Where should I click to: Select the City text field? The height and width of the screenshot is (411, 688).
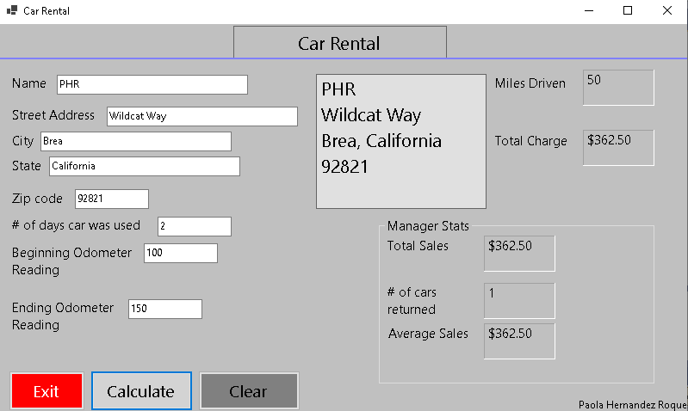click(136, 141)
